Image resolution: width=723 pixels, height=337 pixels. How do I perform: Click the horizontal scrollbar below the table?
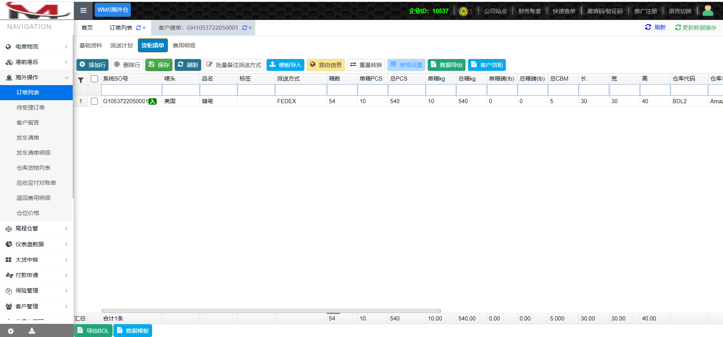coord(271,311)
